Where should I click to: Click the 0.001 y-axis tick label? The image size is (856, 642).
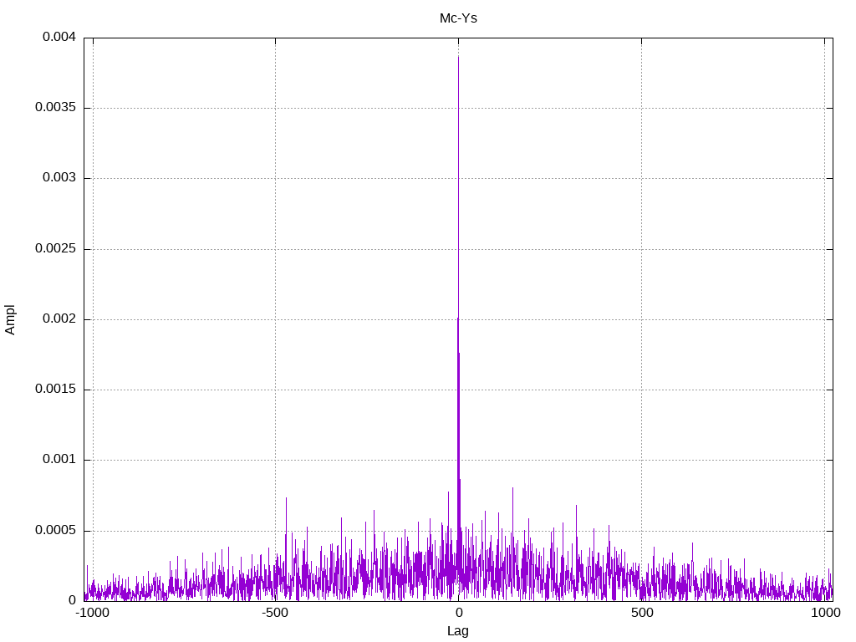pos(59,460)
